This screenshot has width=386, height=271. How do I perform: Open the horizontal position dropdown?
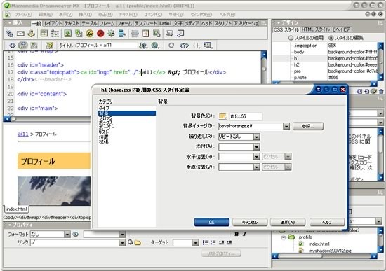point(256,156)
